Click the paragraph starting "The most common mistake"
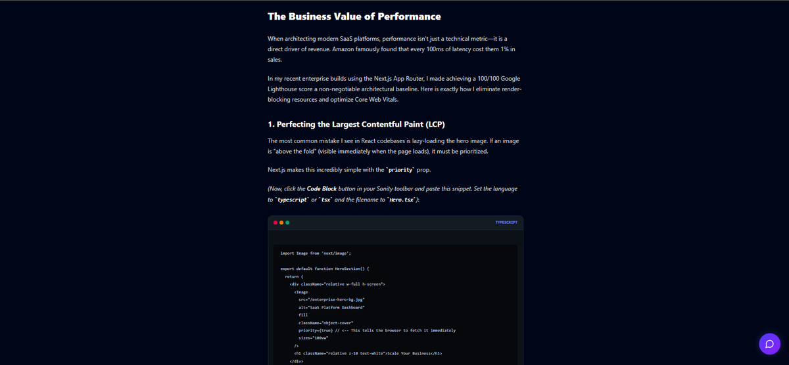Viewport: 789px width, 365px height. pyautogui.click(x=393, y=146)
